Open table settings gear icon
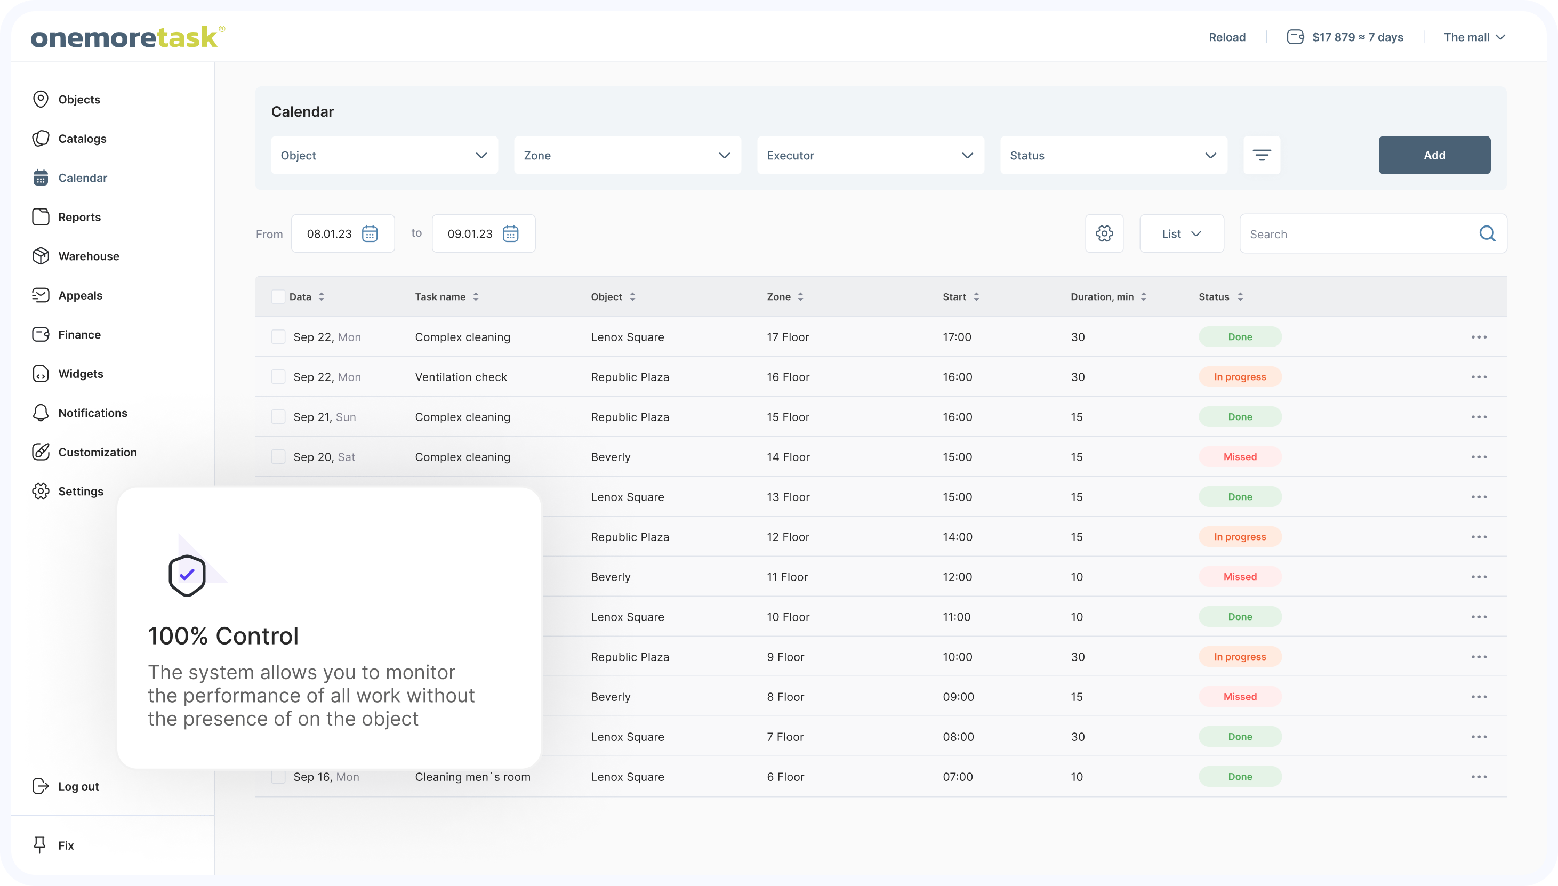 (x=1104, y=233)
